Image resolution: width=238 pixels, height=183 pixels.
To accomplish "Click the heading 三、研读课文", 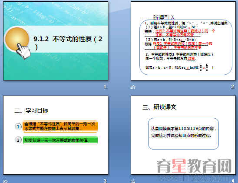I will 159,107.
